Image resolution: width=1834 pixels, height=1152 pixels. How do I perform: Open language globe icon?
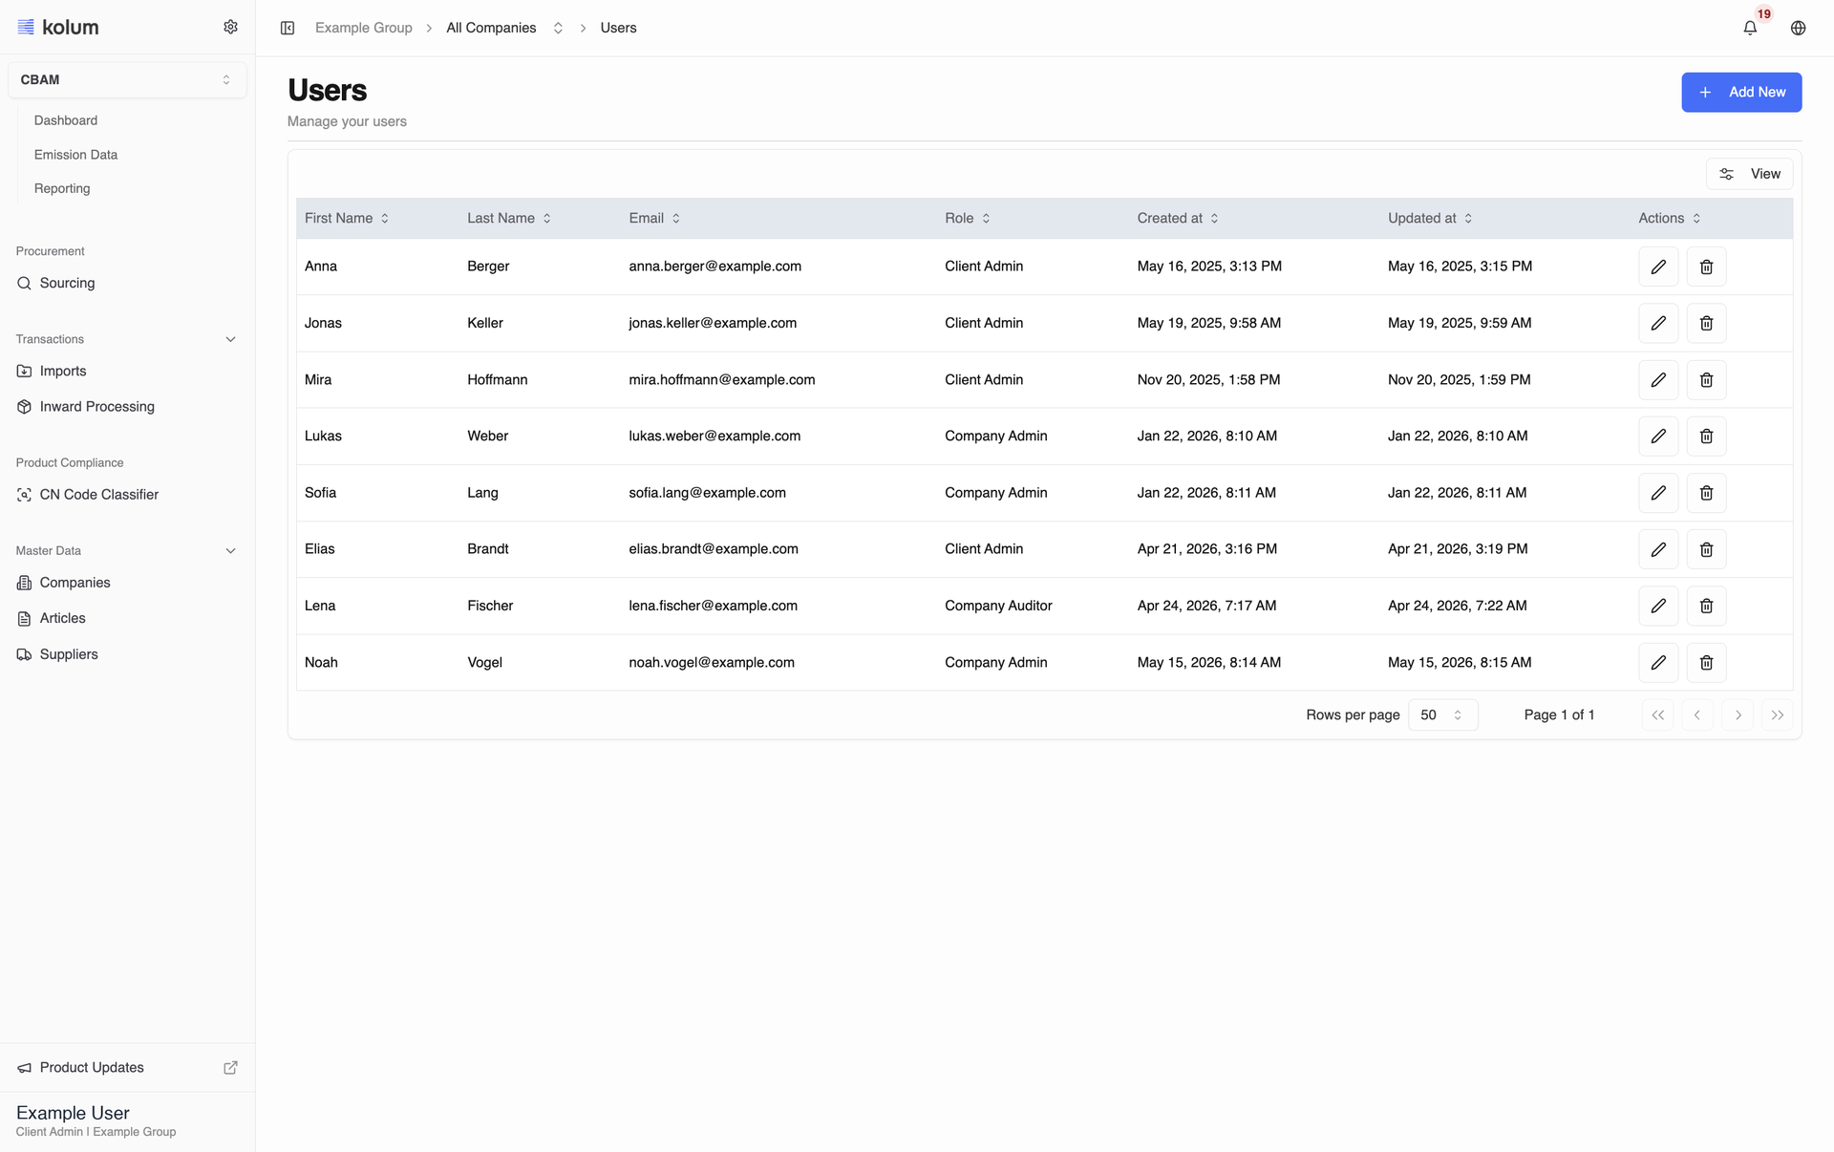[1798, 28]
